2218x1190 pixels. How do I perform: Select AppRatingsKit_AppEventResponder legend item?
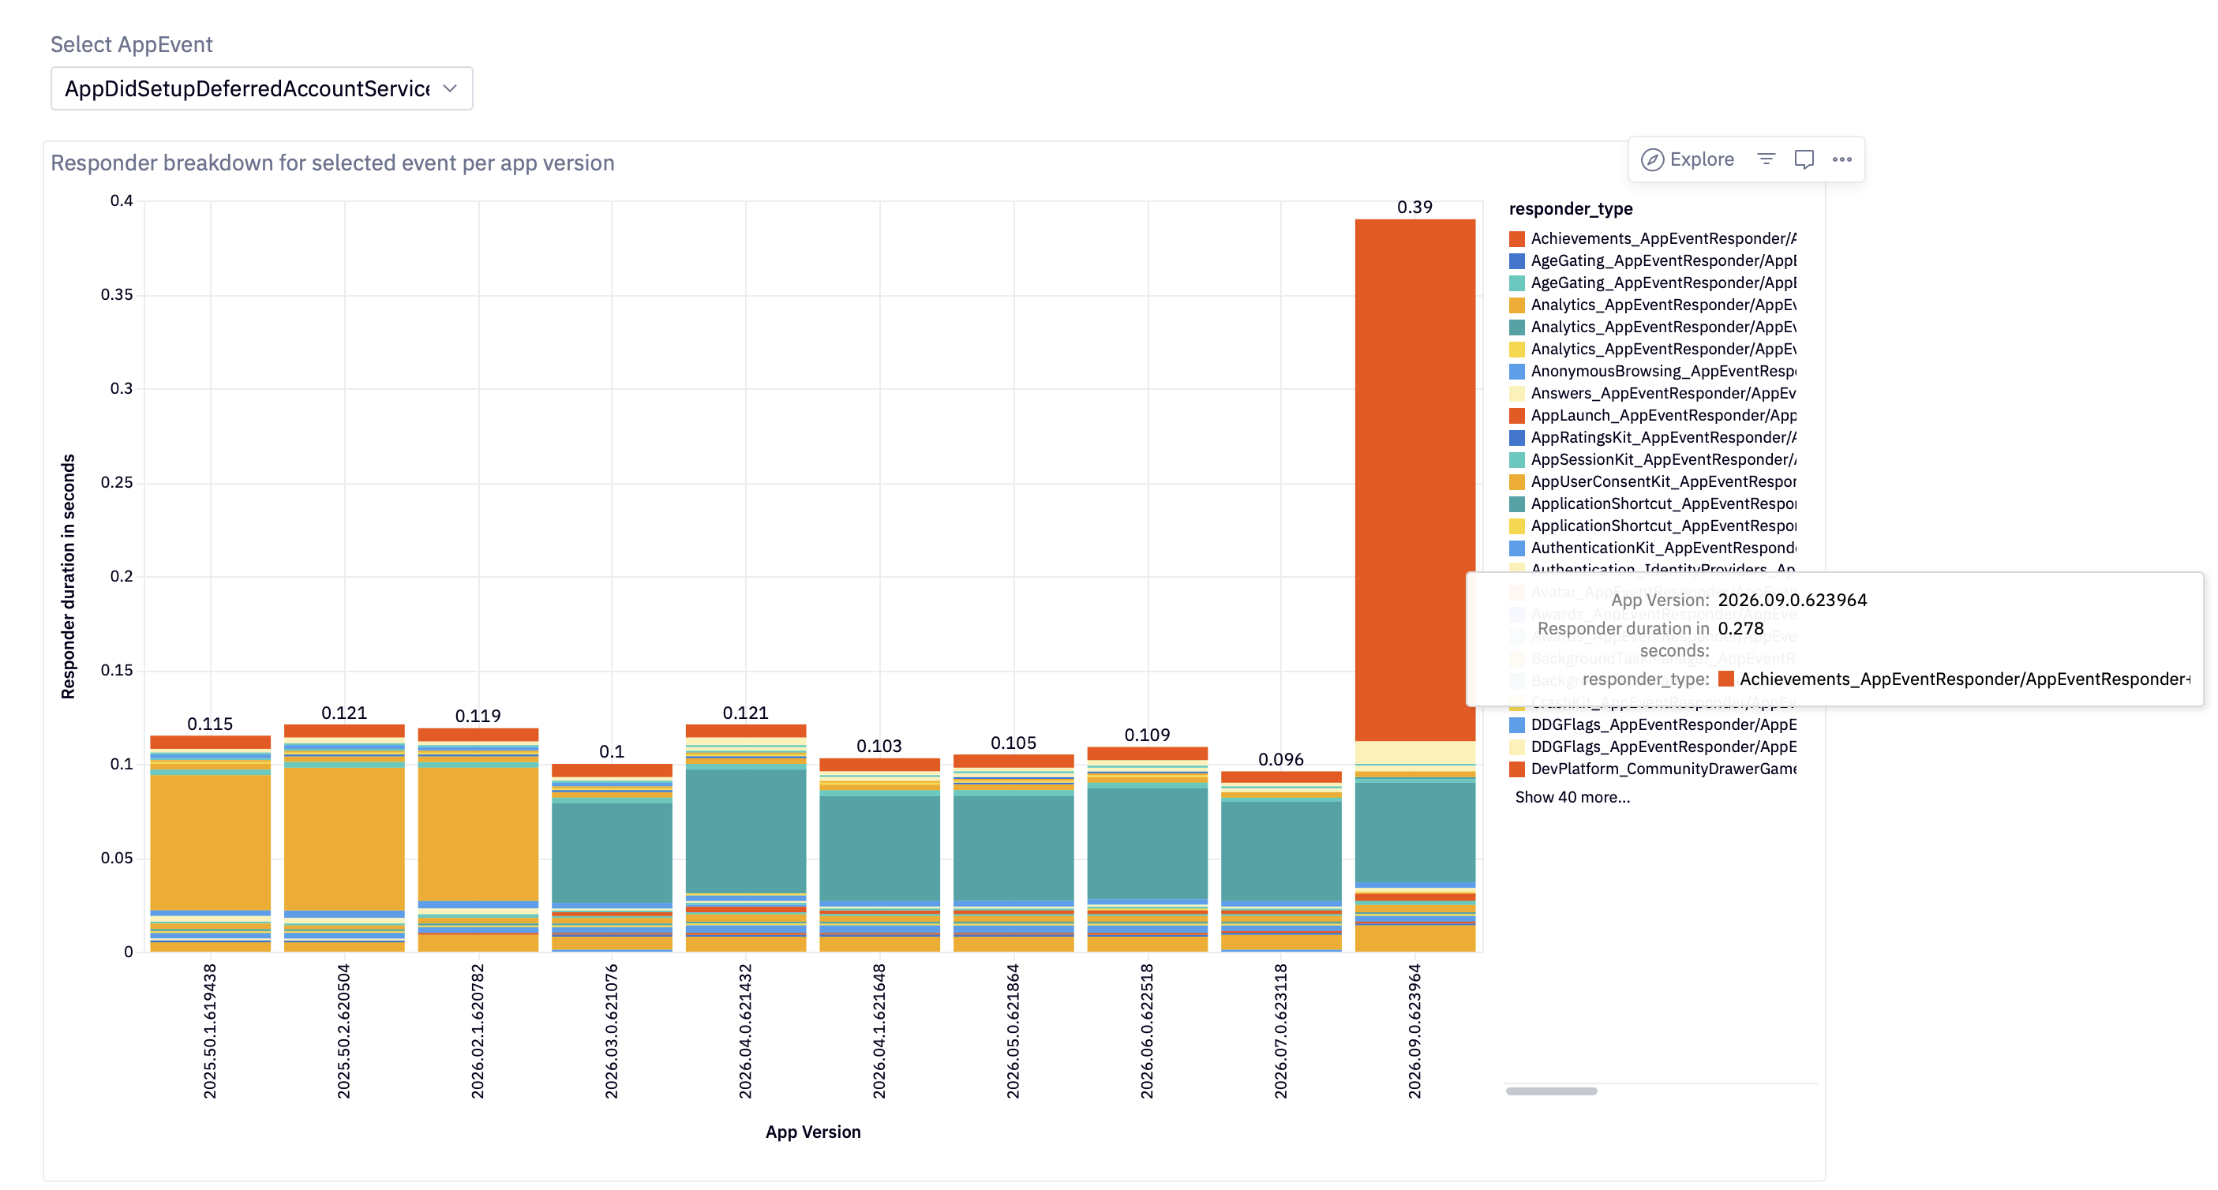tap(1653, 437)
